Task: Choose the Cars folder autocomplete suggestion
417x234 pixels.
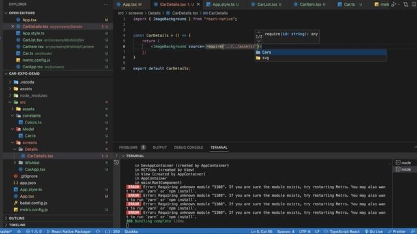Action: point(321,53)
